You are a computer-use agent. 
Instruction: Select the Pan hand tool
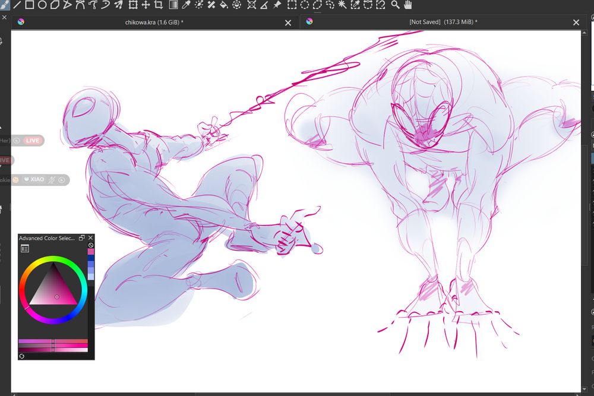coord(407,5)
